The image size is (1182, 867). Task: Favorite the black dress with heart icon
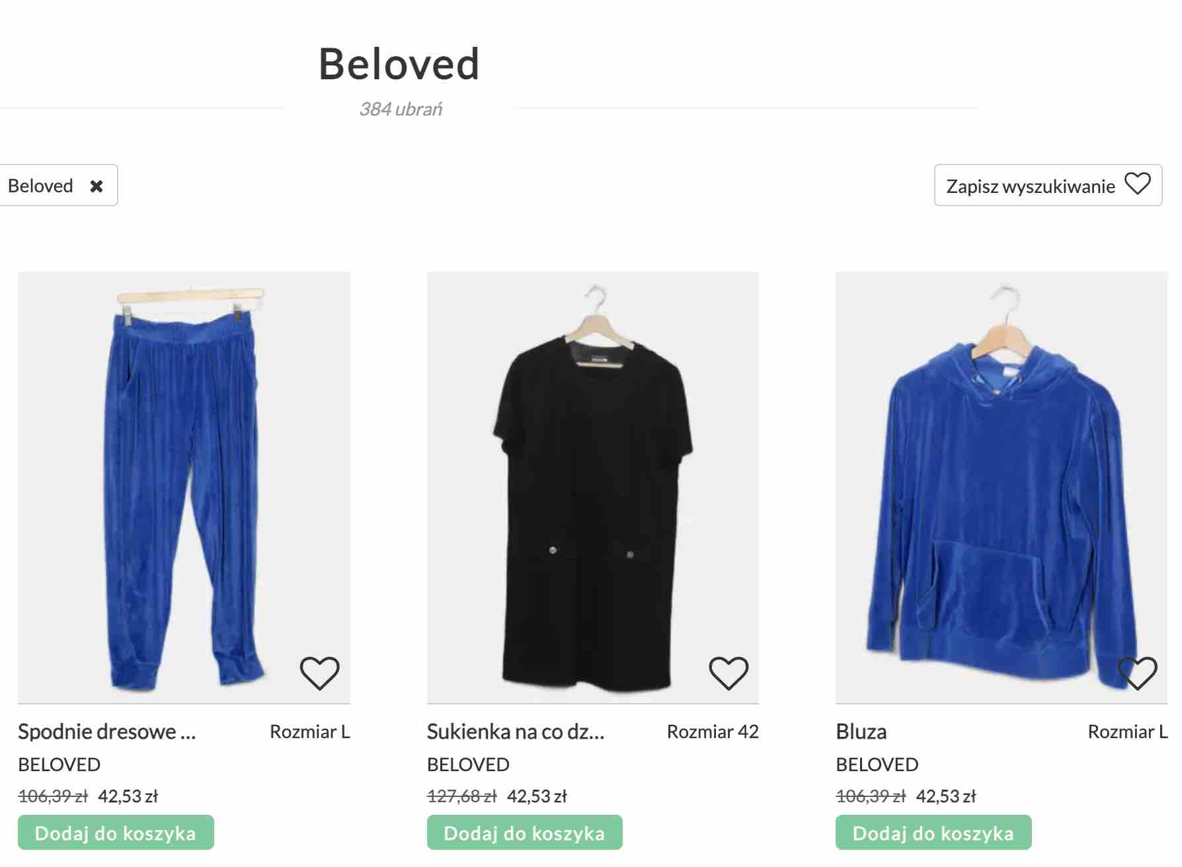(x=729, y=673)
